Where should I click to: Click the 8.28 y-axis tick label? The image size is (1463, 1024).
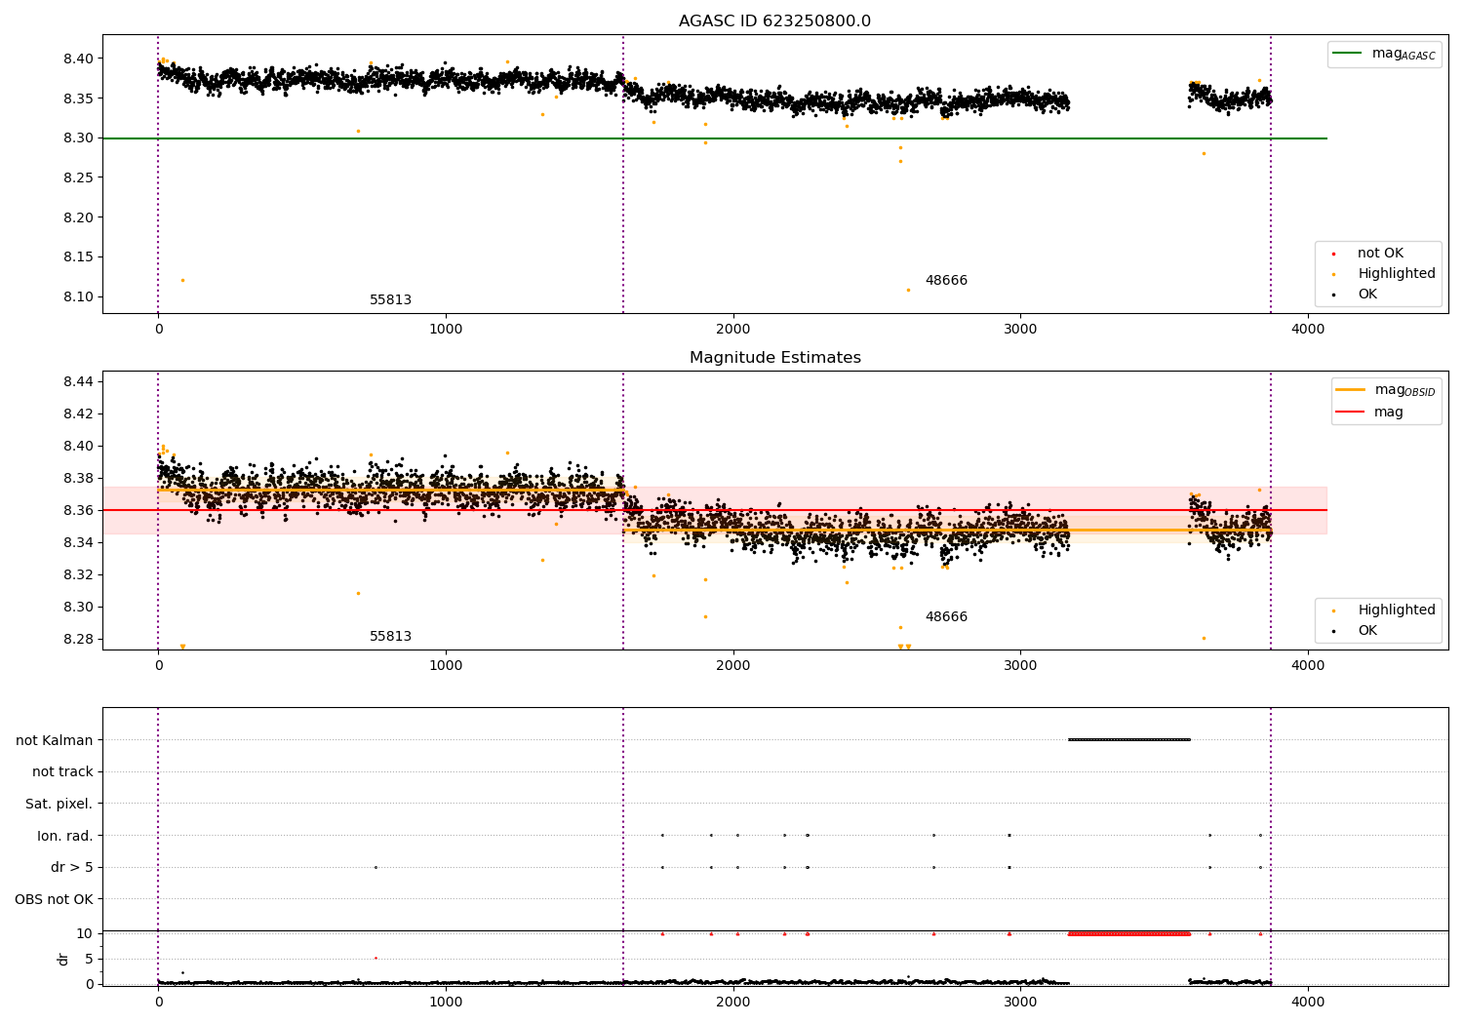pyautogui.click(x=77, y=640)
